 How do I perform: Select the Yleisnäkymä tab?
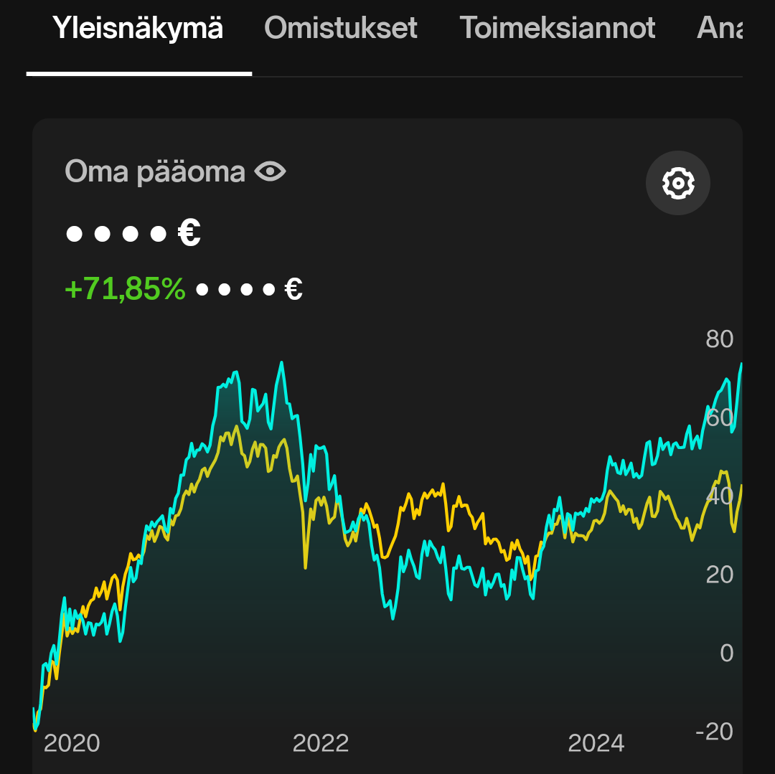[138, 28]
